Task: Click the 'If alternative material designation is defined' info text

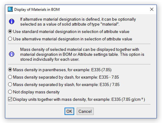Action: pos(78,22)
